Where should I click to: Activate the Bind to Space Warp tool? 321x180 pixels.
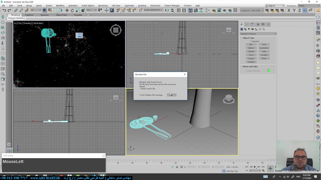tap(26, 10)
